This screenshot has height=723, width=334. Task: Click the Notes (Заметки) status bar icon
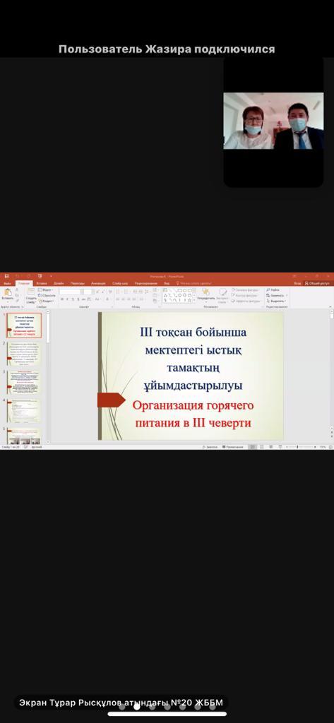[210, 447]
